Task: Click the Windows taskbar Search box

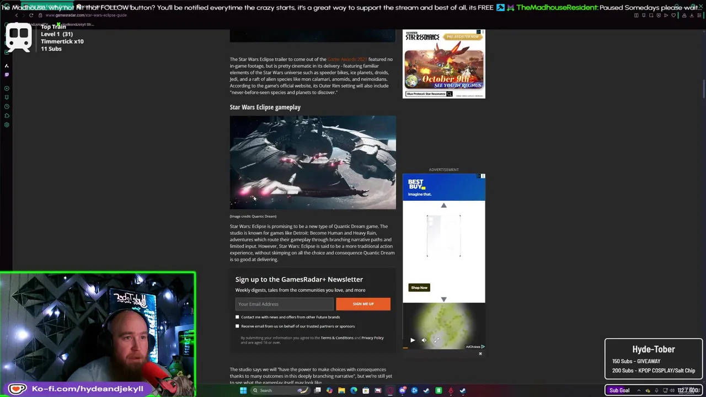Action: click(281, 390)
